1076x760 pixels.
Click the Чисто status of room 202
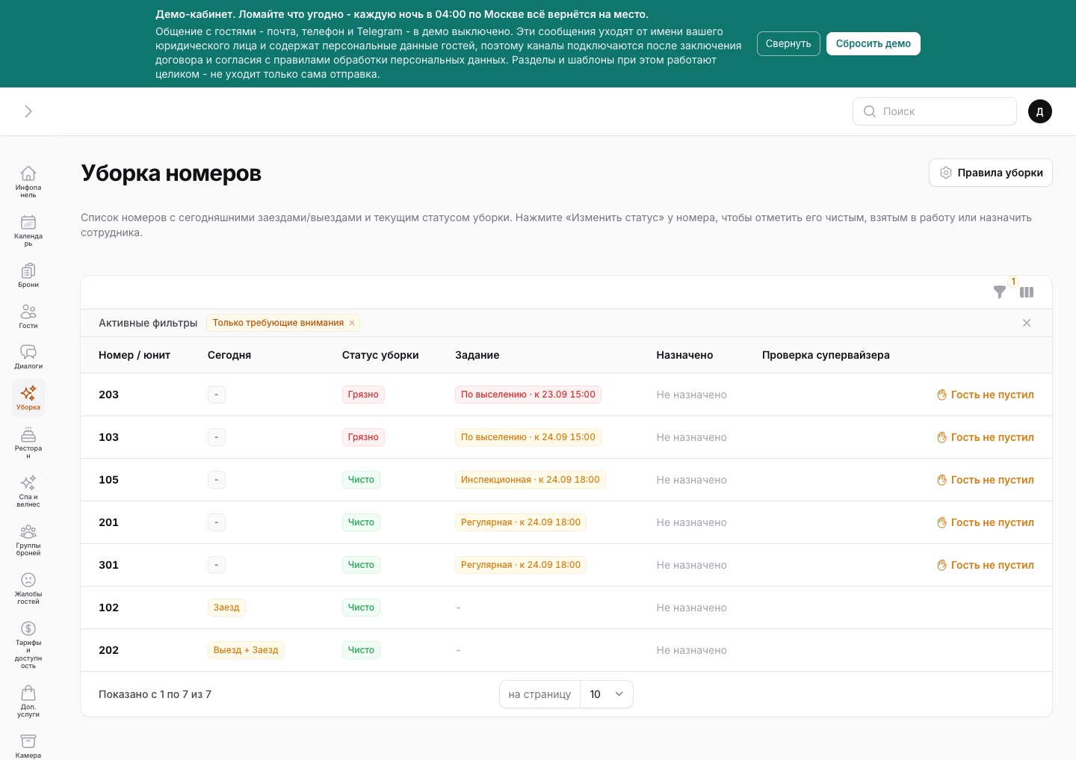pos(361,650)
